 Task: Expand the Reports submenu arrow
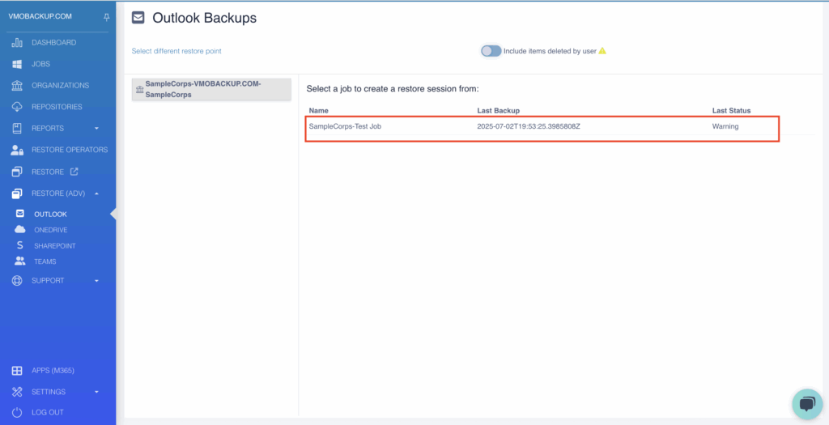pyautogui.click(x=97, y=129)
